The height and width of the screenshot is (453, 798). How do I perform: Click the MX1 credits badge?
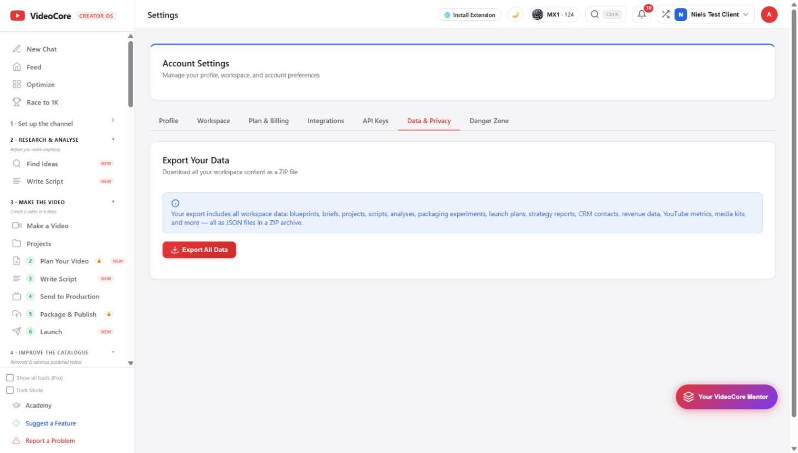click(x=554, y=15)
